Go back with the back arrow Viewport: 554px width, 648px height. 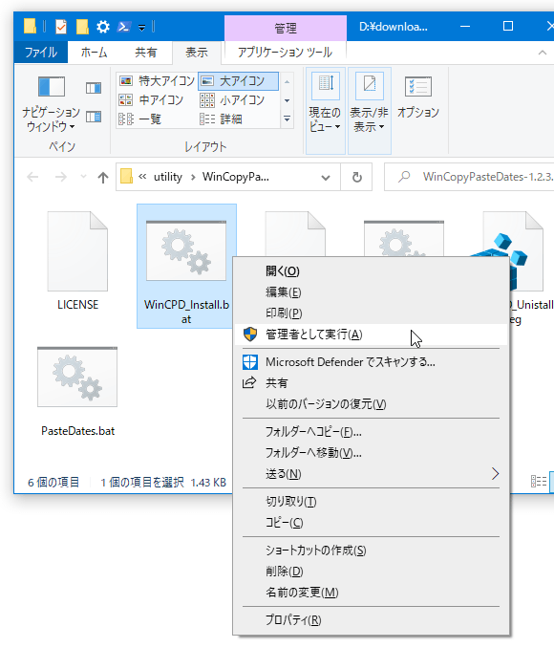pyautogui.click(x=32, y=177)
